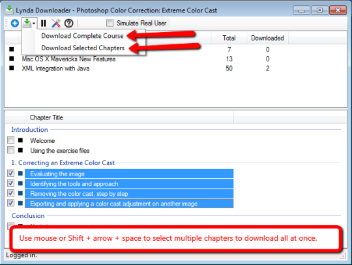Check the Welcome chapter checkbox
This screenshot has width=352, height=265.
click(x=10, y=140)
